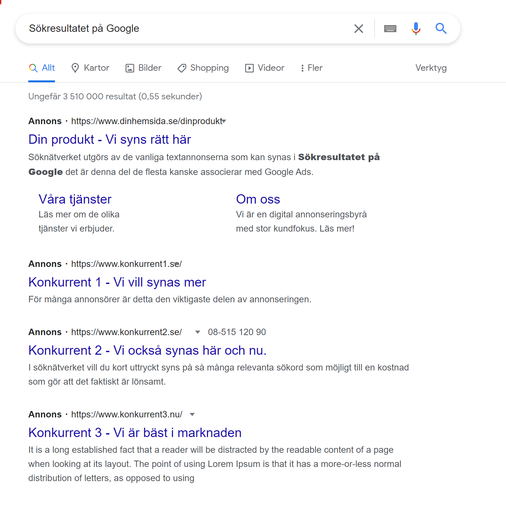Click the 'I söknätverket vill du kort' description

[x=219, y=375]
